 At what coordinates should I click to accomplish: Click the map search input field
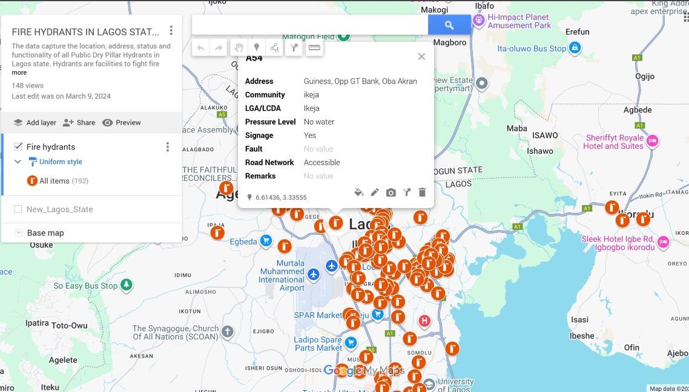click(x=310, y=25)
